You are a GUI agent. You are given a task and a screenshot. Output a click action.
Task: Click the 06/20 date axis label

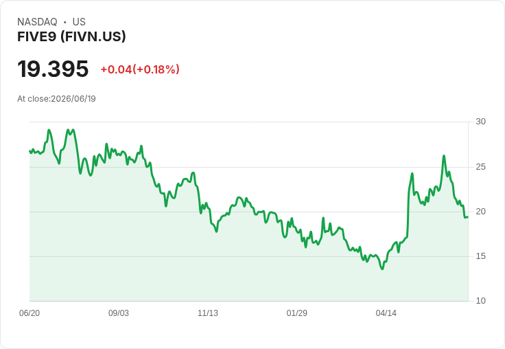click(x=30, y=313)
